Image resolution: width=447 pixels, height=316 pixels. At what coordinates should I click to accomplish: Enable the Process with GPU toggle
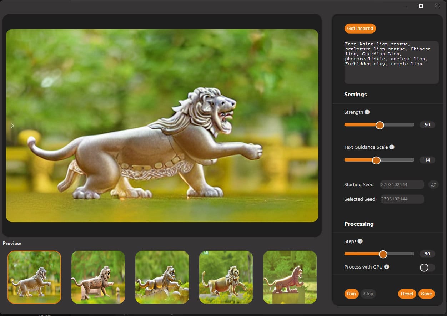coord(427,267)
